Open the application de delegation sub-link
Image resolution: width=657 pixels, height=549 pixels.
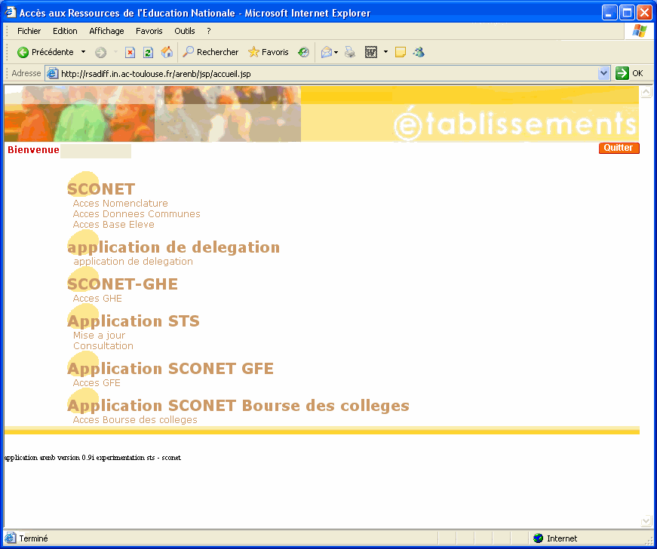click(134, 262)
